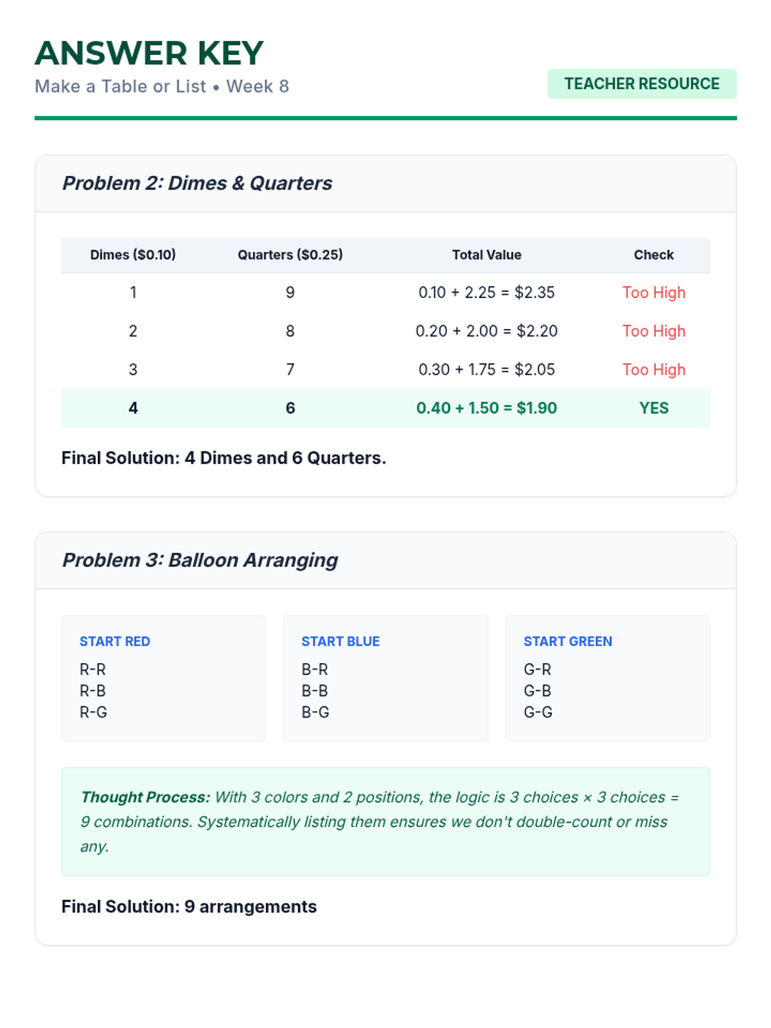Click the 0.30 + 1.75 = $2.05 cell
This screenshot has width=771, height=1028.
486,369
